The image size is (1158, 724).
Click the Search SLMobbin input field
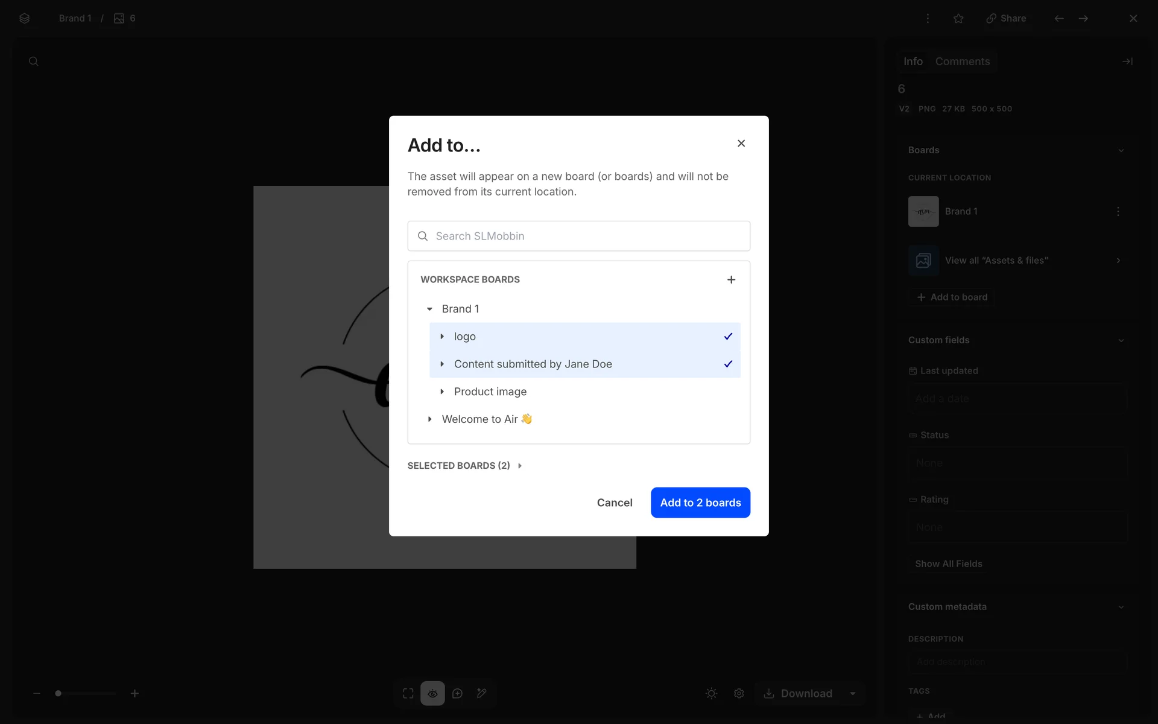579,236
